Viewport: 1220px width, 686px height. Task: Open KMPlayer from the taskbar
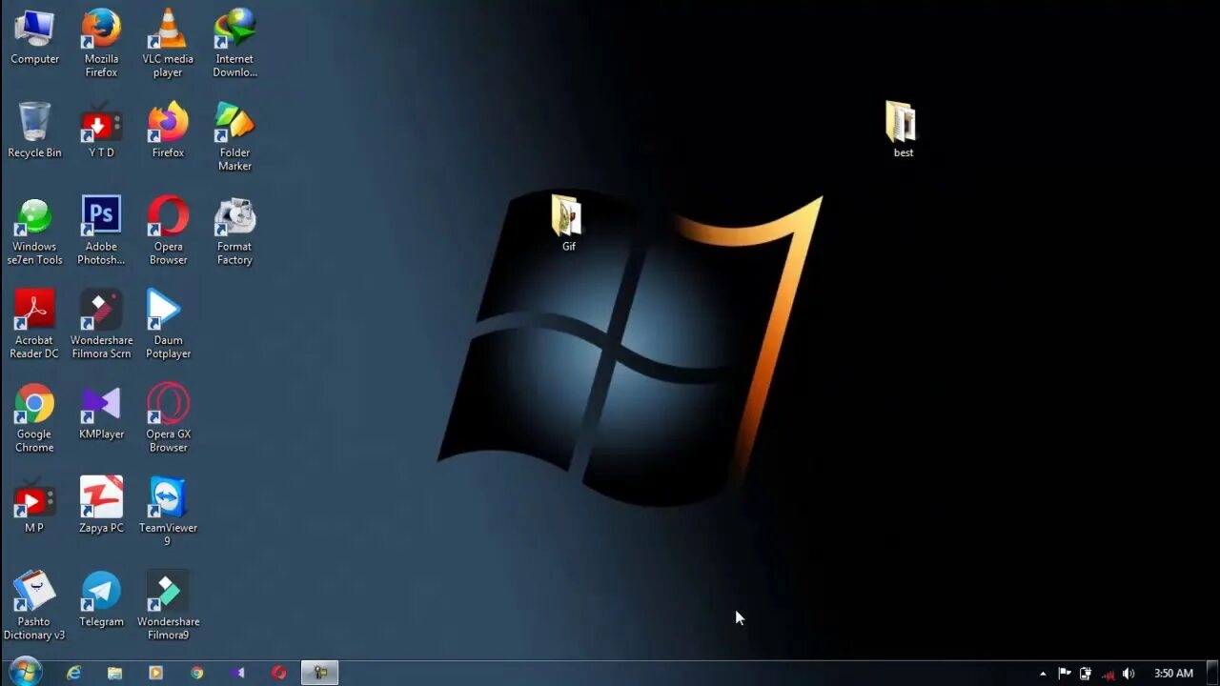coord(237,673)
